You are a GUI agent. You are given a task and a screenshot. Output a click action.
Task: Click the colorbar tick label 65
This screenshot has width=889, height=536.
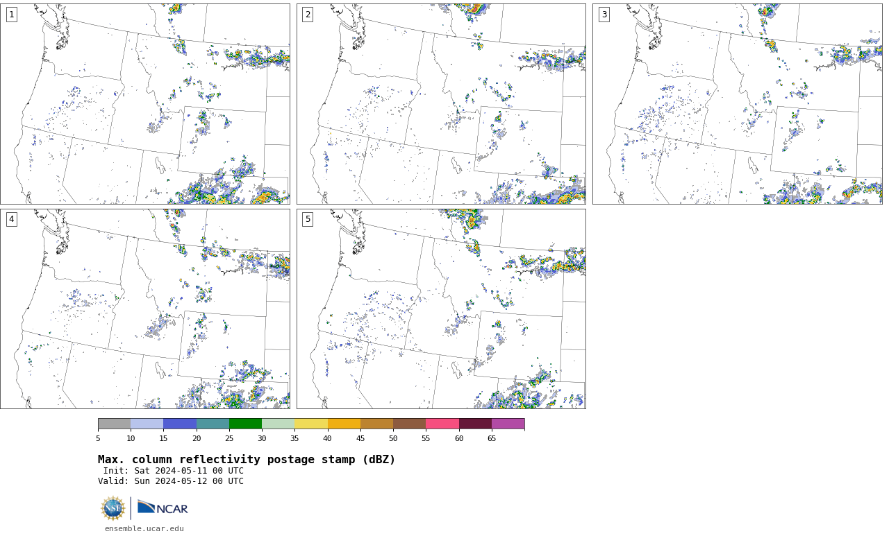[x=492, y=438]
